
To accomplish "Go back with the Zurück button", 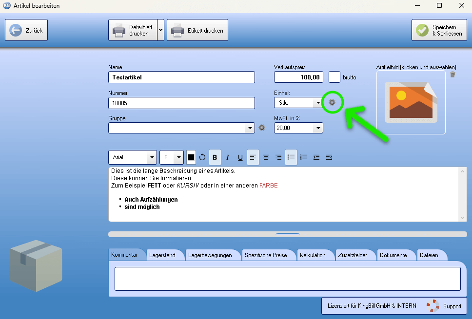I will (x=26, y=30).
